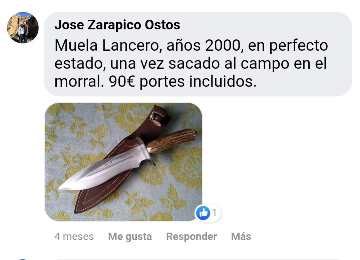Open the Jose Zarapico Ostos name link
360x260 pixels.
point(117,25)
